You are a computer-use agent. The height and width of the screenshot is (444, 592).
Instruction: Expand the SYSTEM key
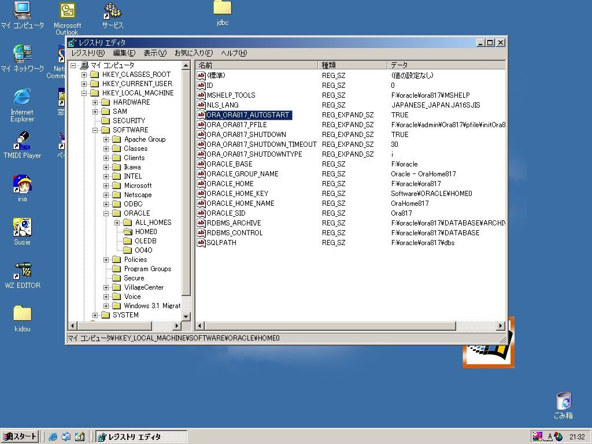tap(95, 315)
